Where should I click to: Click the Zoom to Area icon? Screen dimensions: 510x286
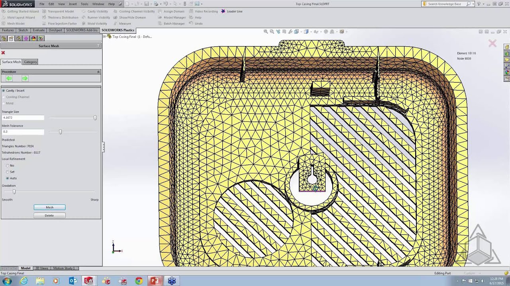tap(272, 31)
